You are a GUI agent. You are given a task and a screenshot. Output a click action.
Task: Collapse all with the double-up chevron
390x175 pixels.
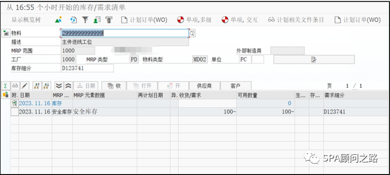pos(68,86)
